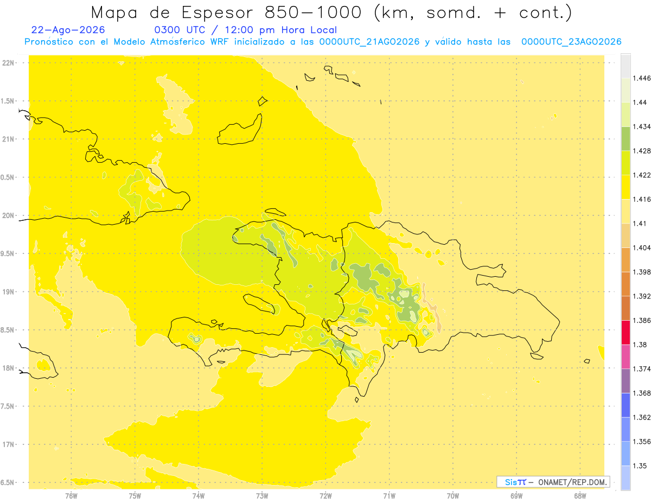Click the longitude label '70W'
651x503 pixels.
click(453, 496)
